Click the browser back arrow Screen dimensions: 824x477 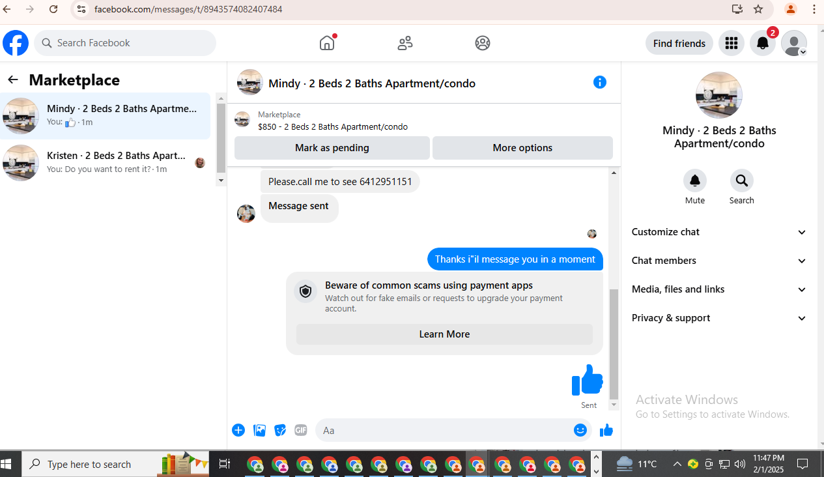[x=7, y=9]
